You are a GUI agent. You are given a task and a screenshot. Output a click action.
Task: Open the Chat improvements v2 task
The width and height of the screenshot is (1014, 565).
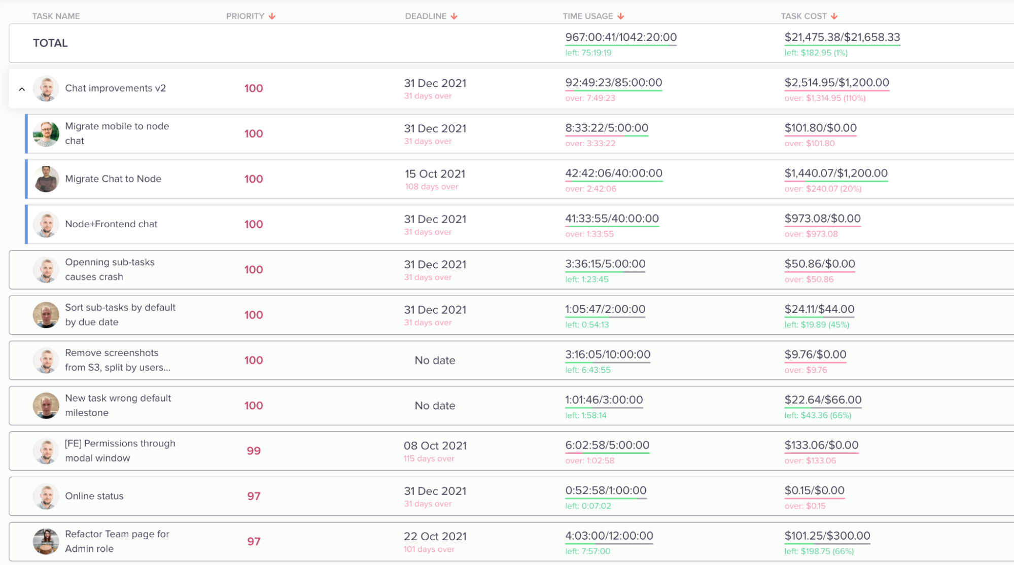[115, 88]
